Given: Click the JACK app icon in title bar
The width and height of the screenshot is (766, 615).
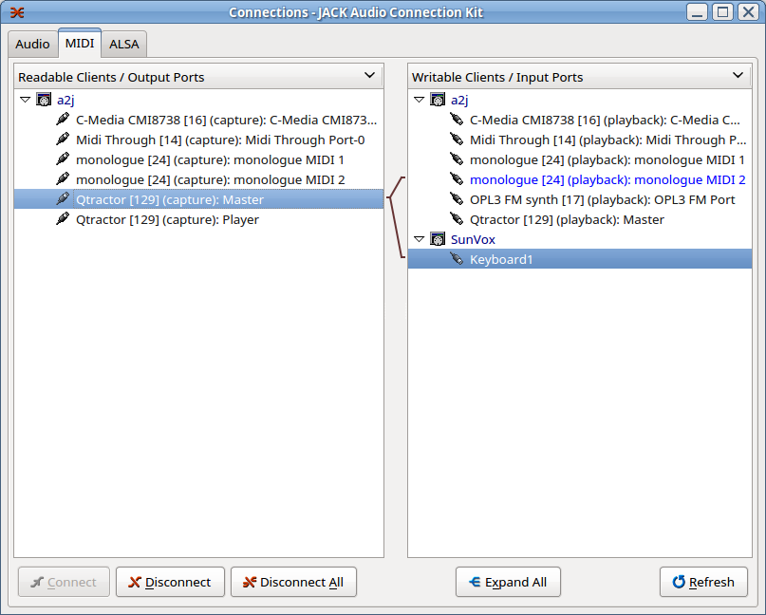Looking at the screenshot, I should [x=17, y=12].
